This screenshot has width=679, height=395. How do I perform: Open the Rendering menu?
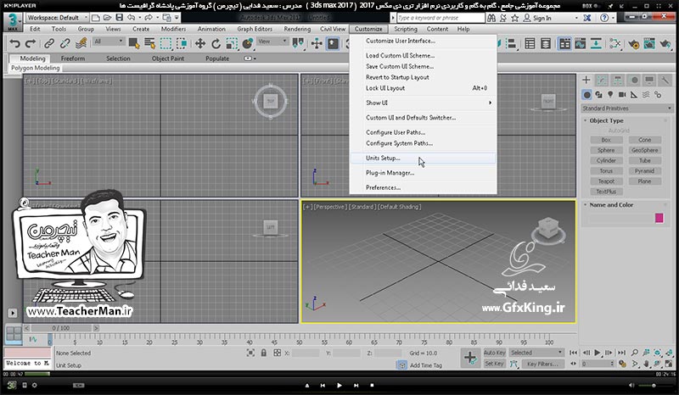[x=297, y=29]
